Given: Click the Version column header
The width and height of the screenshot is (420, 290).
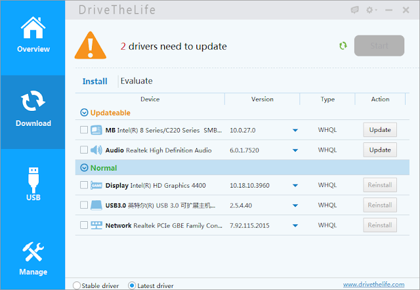Looking at the screenshot, I should coord(262,99).
